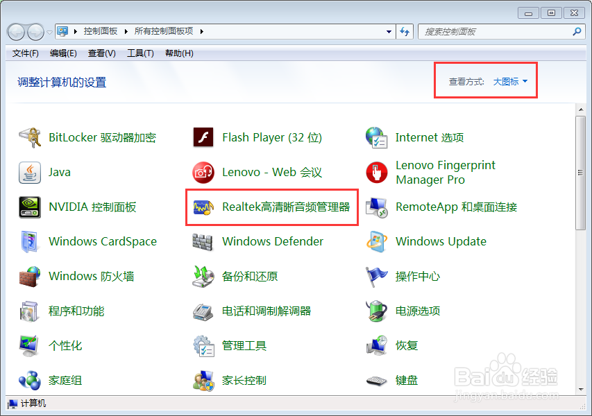592x416 pixels.
Task: Click the 控制面板 breadcrumb segment
Action: coord(101,31)
